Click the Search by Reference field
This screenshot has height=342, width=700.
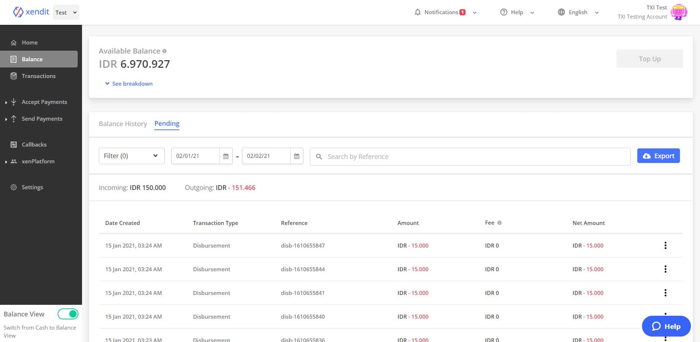(x=470, y=156)
